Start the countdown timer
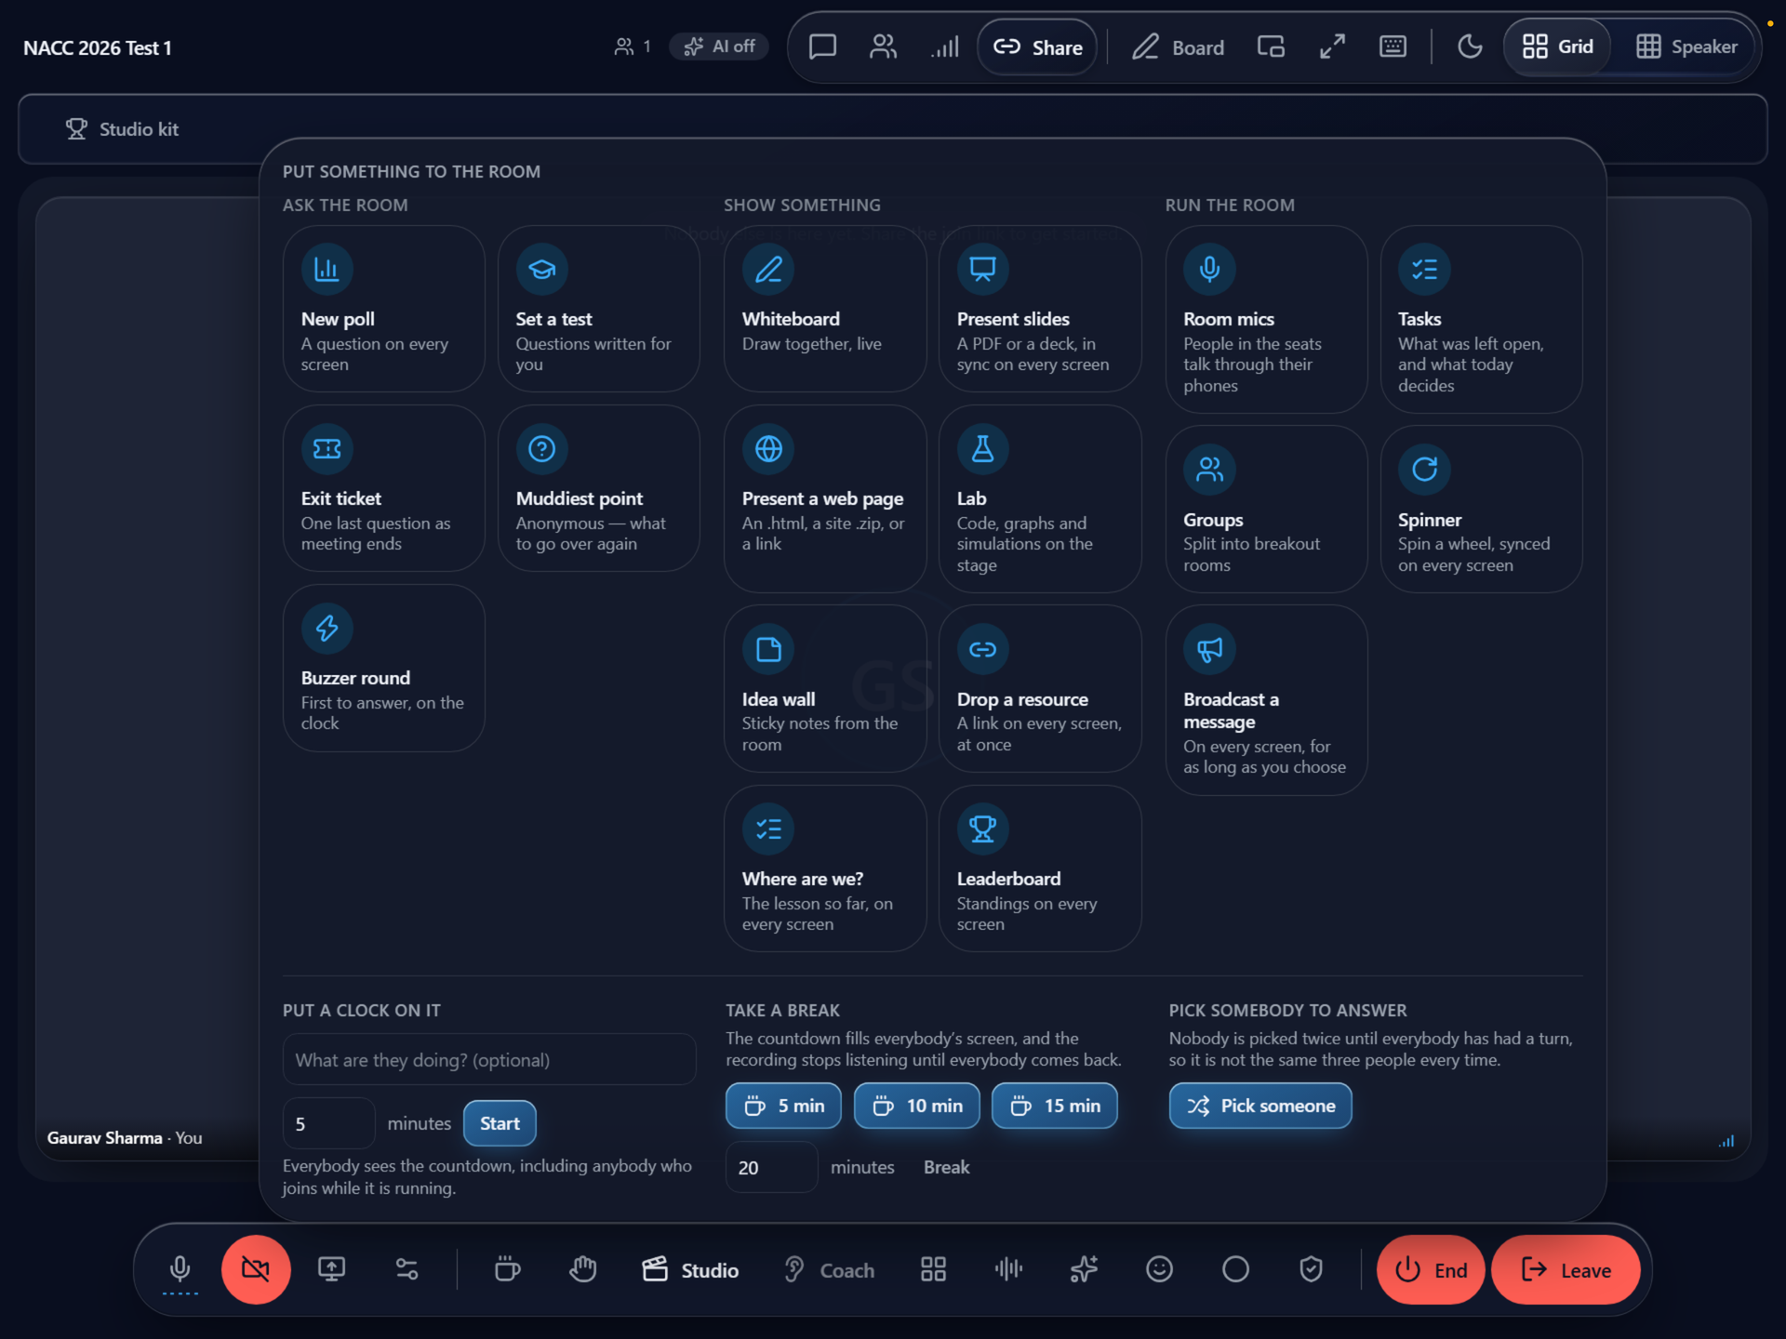This screenshot has height=1339, width=1786. click(x=500, y=1123)
